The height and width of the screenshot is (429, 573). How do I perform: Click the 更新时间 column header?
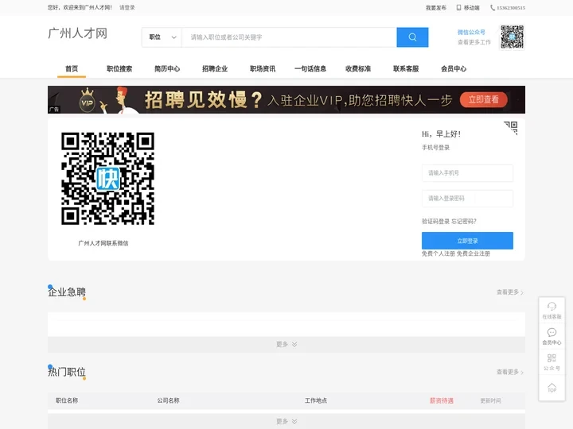click(x=490, y=400)
